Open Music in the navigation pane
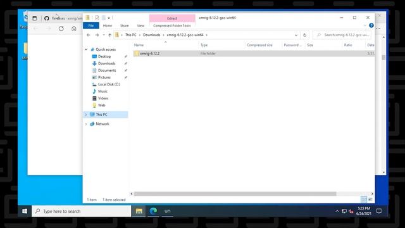Viewport: 405px width, 228px height. click(x=103, y=91)
